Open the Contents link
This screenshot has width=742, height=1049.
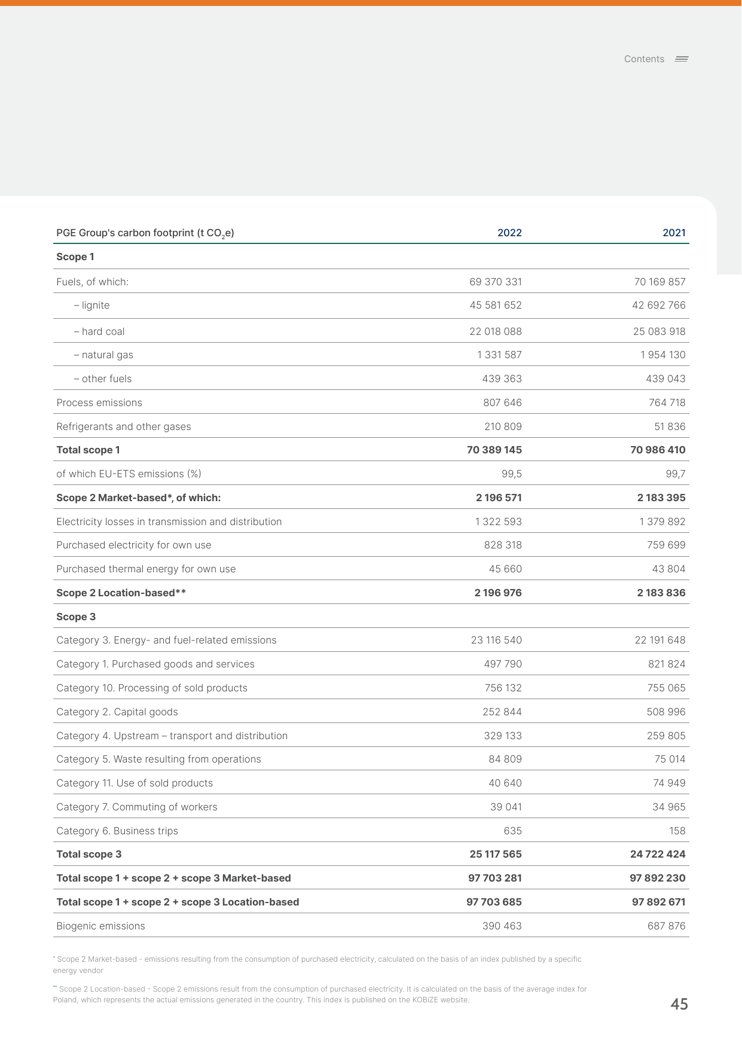coord(644,59)
